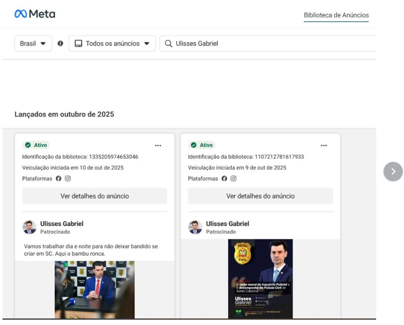404x325 pixels.
Task: Open the Brasil country dropdown
Action: pos(33,43)
